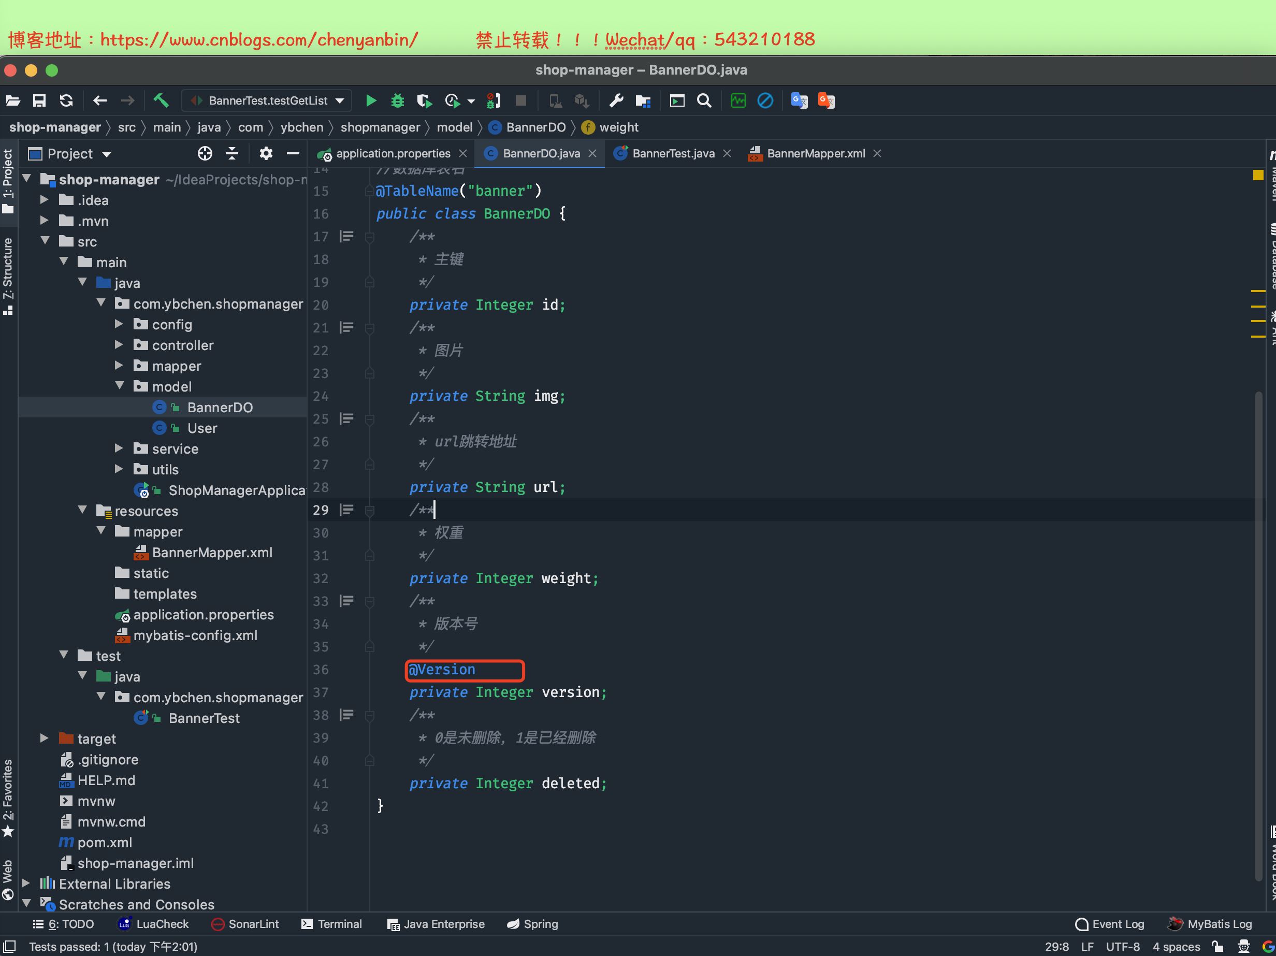This screenshot has height=956, width=1276.
Task: Click the Run/Play button in toolbar
Action: (369, 99)
